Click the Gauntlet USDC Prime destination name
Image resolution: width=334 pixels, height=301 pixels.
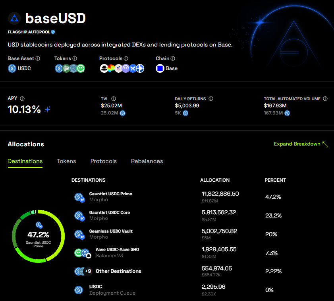tap(110, 194)
